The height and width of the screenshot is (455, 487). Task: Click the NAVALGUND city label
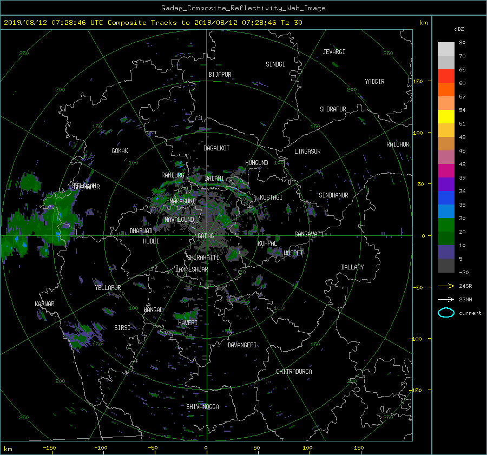[x=179, y=219]
